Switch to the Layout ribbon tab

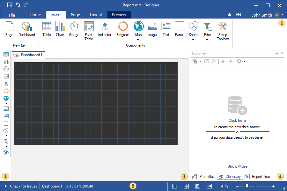click(x=96, y=15)
